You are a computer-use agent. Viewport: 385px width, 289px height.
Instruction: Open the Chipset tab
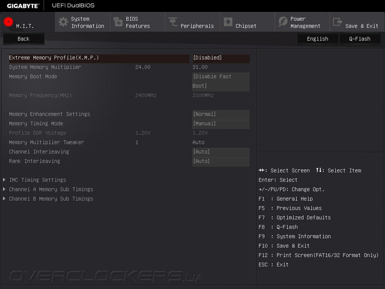click(x=247, y=22)
